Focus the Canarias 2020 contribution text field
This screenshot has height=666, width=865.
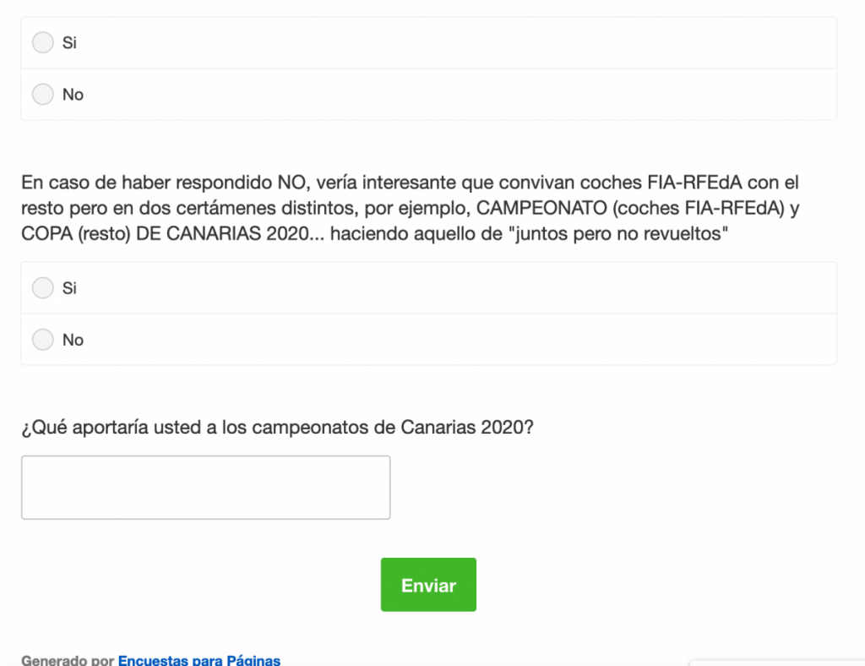(x=205, y=488)
